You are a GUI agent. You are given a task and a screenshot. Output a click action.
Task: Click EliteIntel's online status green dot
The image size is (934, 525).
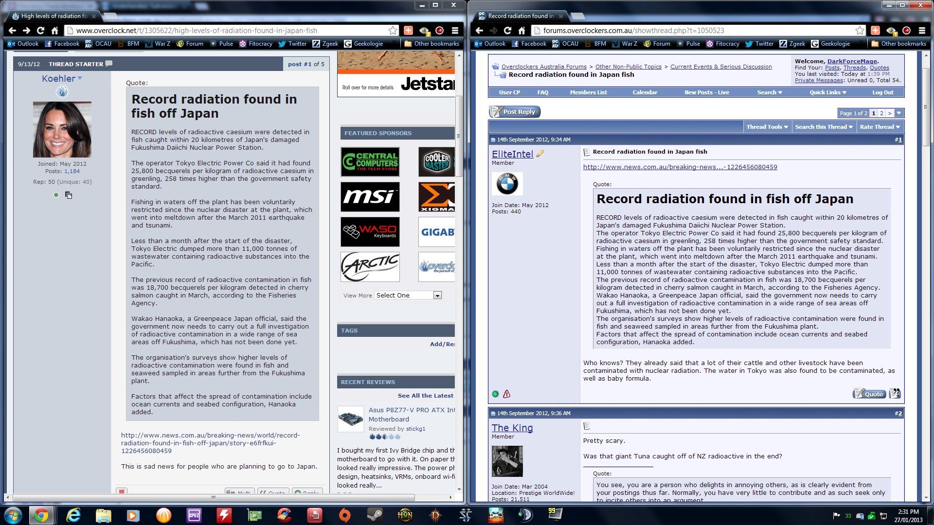(x=495, y=394)
